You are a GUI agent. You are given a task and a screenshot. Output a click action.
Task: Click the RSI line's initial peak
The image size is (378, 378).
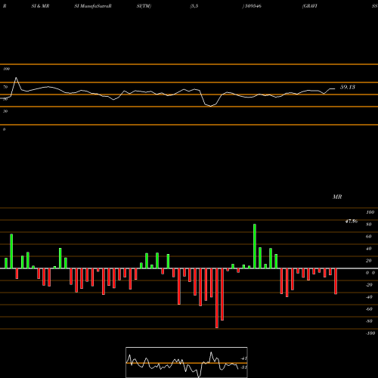click(x=17, y=78)
